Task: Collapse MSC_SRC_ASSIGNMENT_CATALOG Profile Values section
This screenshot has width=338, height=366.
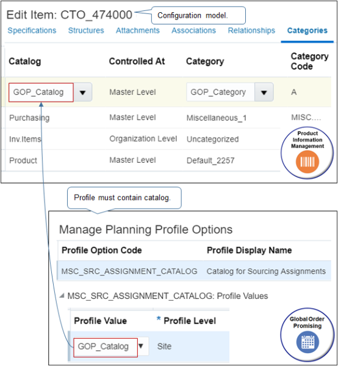Action: tap(62, 296)
